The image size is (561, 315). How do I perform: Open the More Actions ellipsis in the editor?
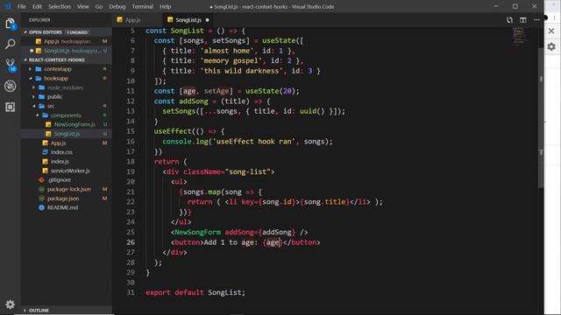536,20
